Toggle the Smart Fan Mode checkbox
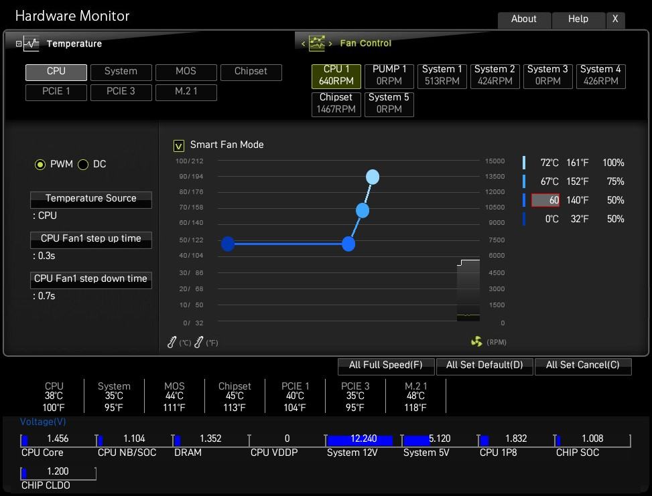The image size is (652, 496). [178, 145]
